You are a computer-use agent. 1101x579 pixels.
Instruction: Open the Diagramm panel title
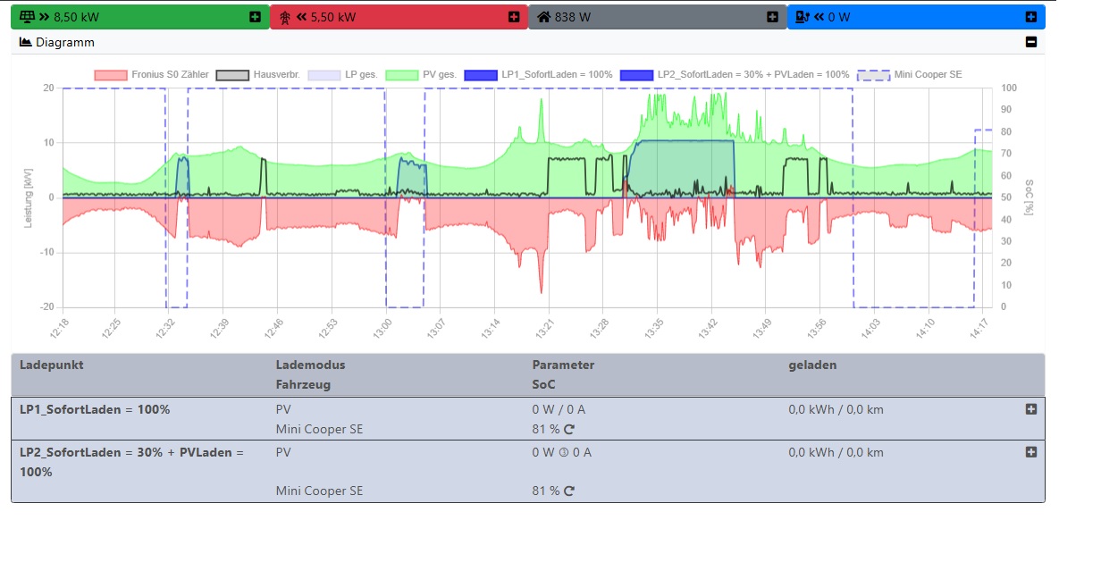(64, 42)
